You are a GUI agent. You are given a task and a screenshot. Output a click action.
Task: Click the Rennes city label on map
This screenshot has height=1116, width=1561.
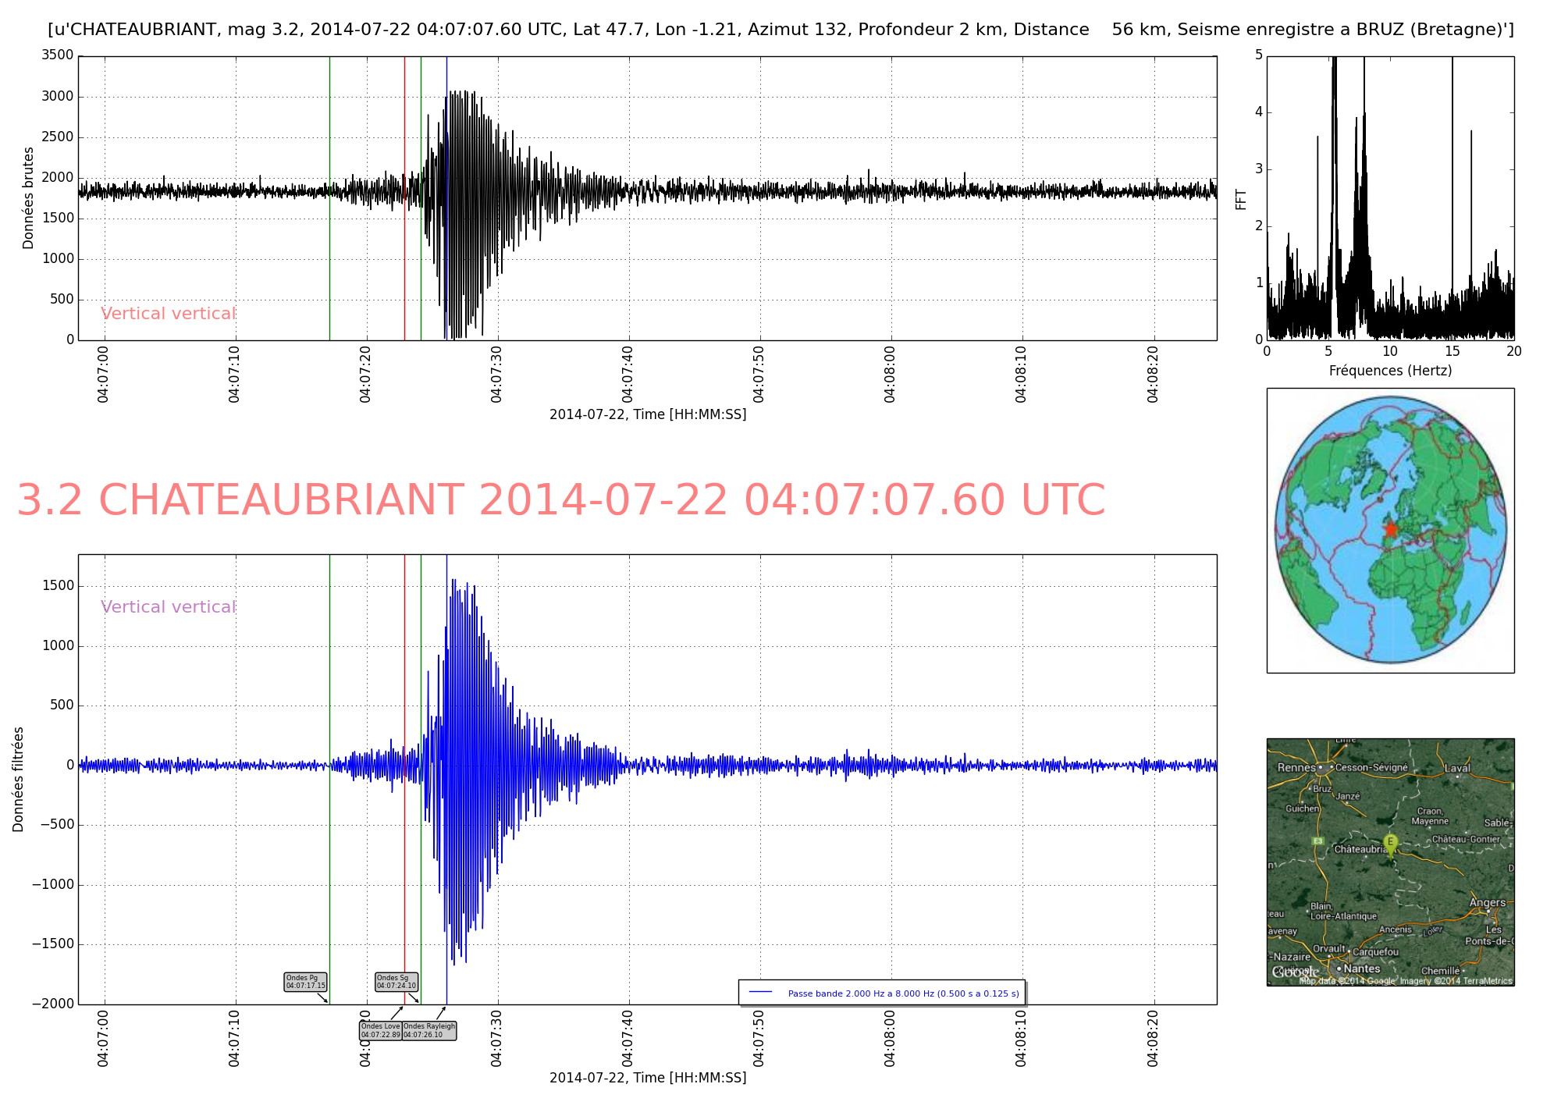pos(1296,767)
